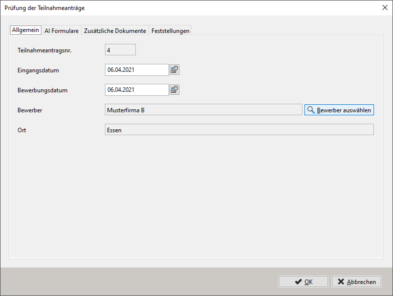Select the Bewerber field showing Musterfirma B
Screen dimensions: 393x296
(x=203, y=110)
